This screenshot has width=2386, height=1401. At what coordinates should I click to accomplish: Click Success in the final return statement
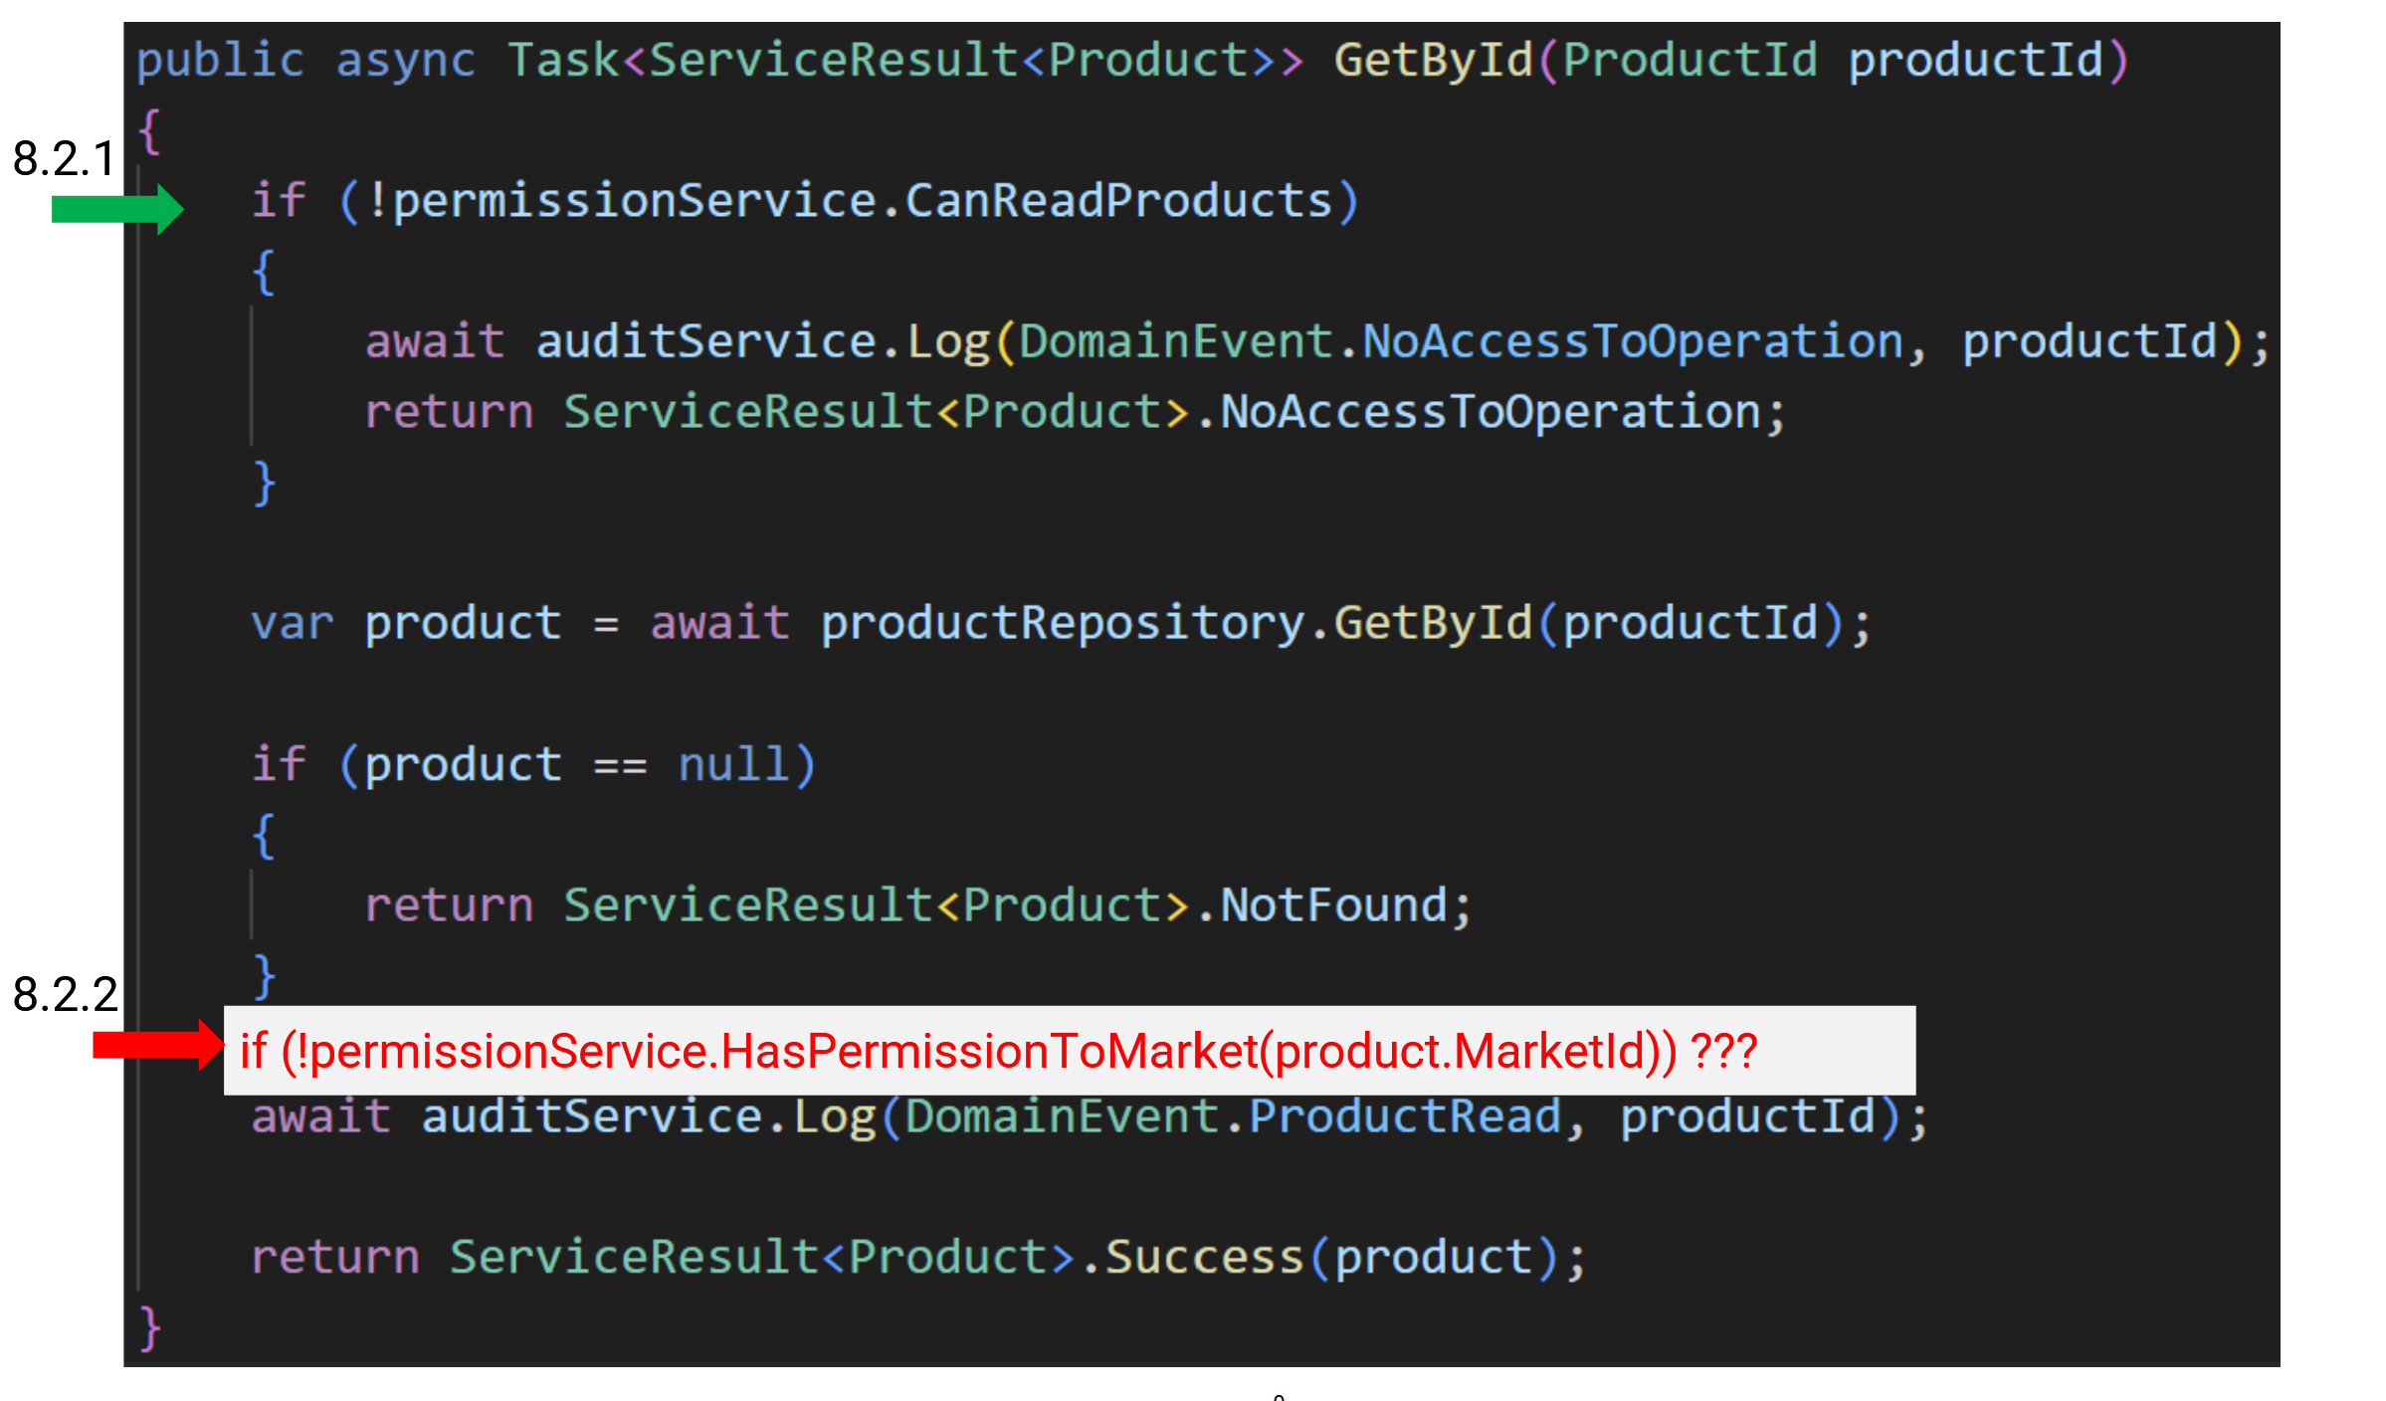1204,1258
